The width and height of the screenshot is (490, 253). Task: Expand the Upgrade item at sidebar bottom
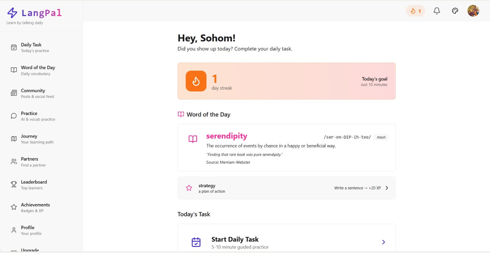29,250
